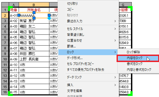Select row header 1
Screen dimensions: 159x97
point(5,10)
